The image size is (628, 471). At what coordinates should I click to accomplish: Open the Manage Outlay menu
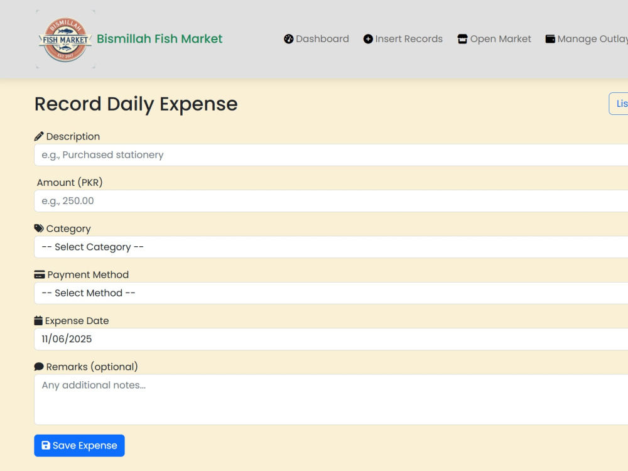(587, 39)
